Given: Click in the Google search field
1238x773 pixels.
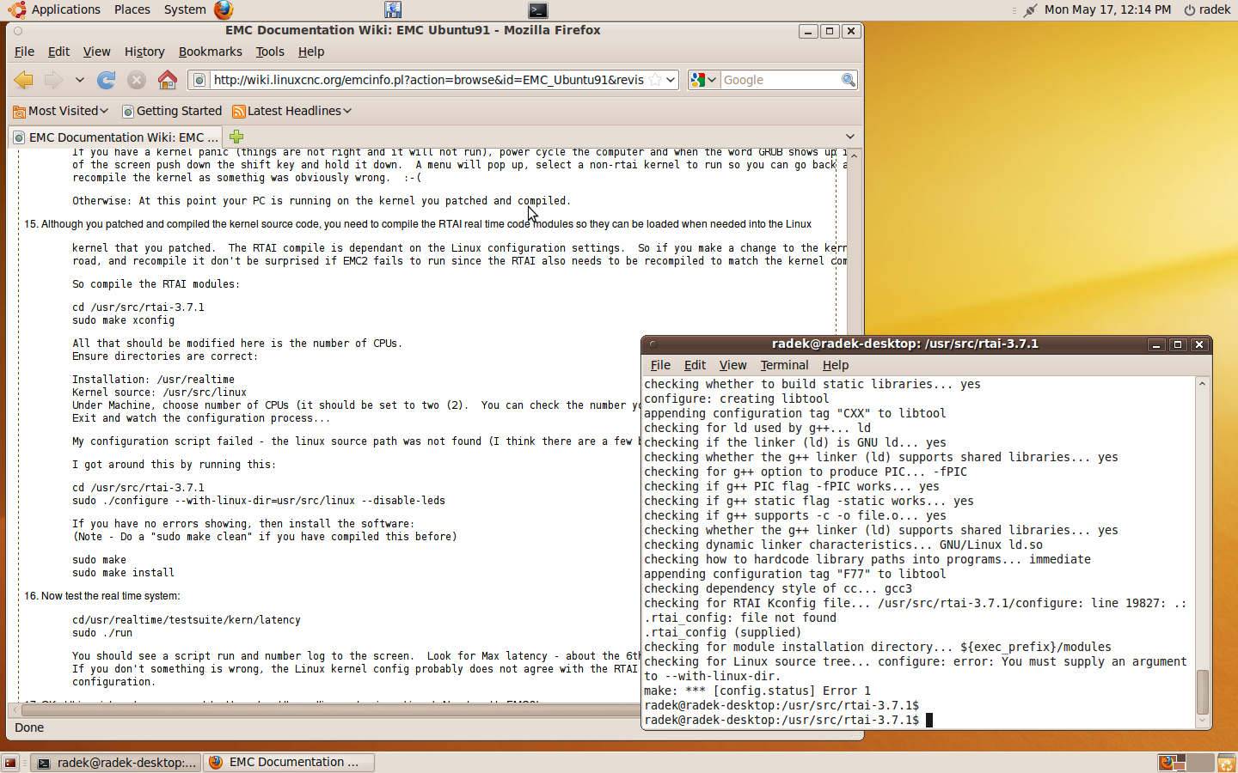Looking at the screenshot, I should [778, 80].
